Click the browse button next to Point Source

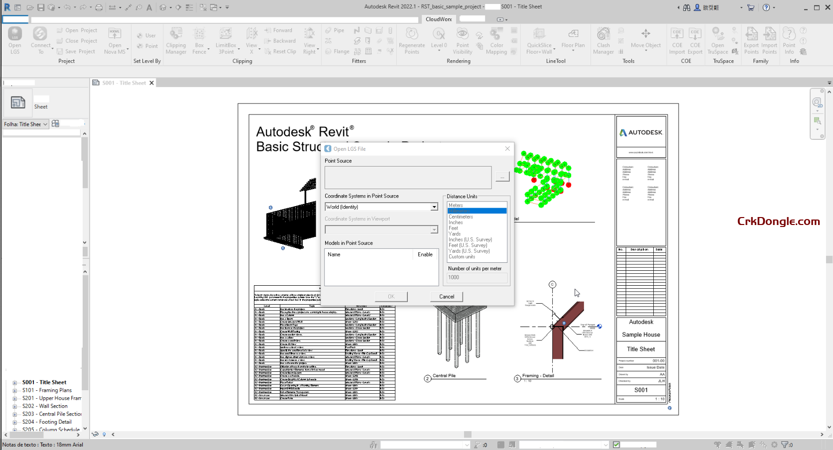(x=502, y=176)
